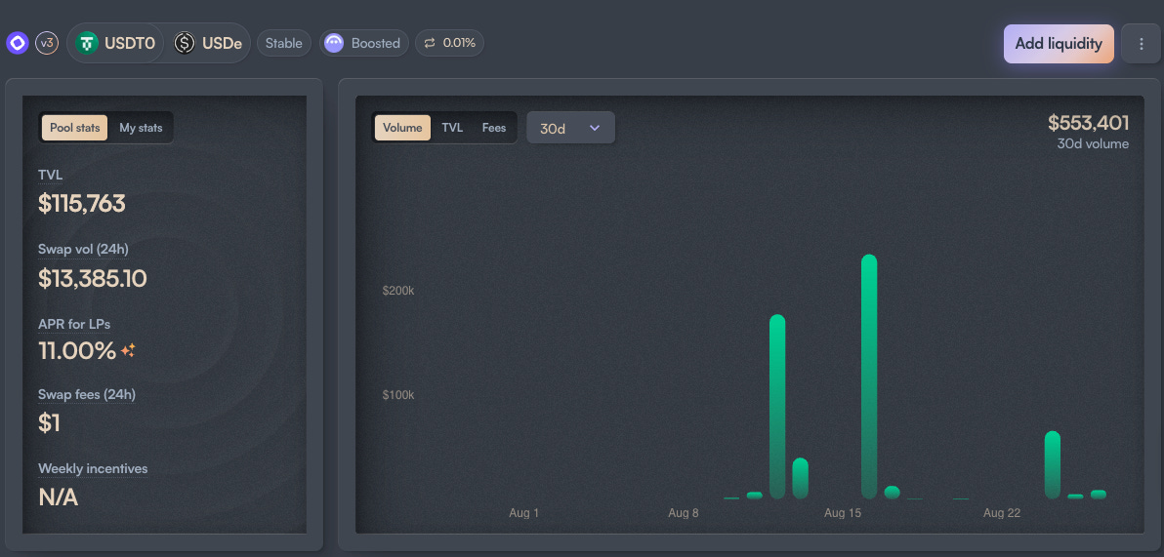
Task: Click the Weekly incentives label
Action: click(x=93, y=469)
